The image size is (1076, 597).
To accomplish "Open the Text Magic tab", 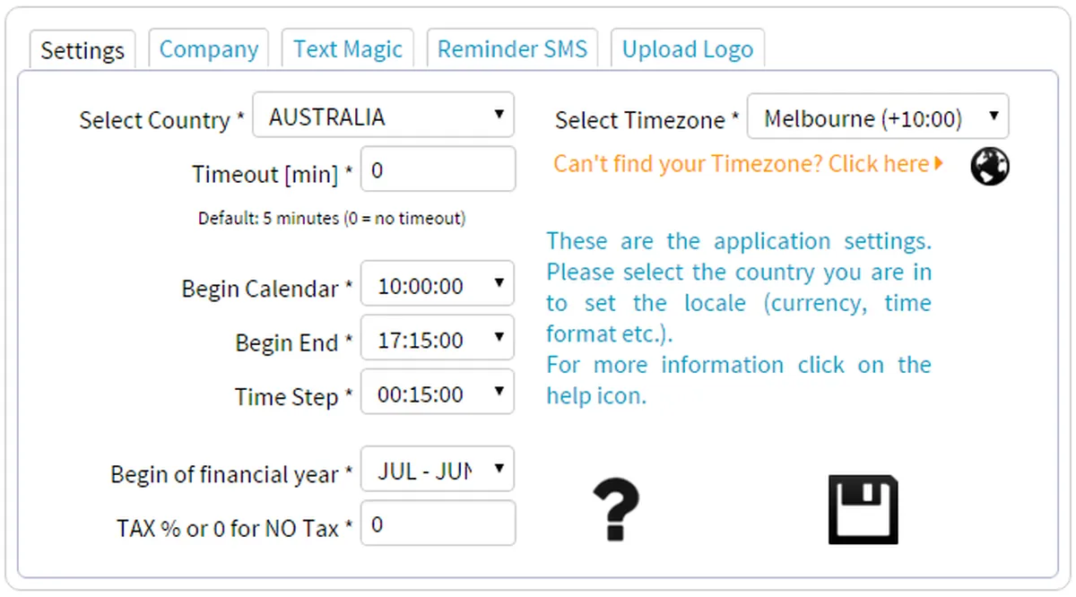I will [348, 49].
